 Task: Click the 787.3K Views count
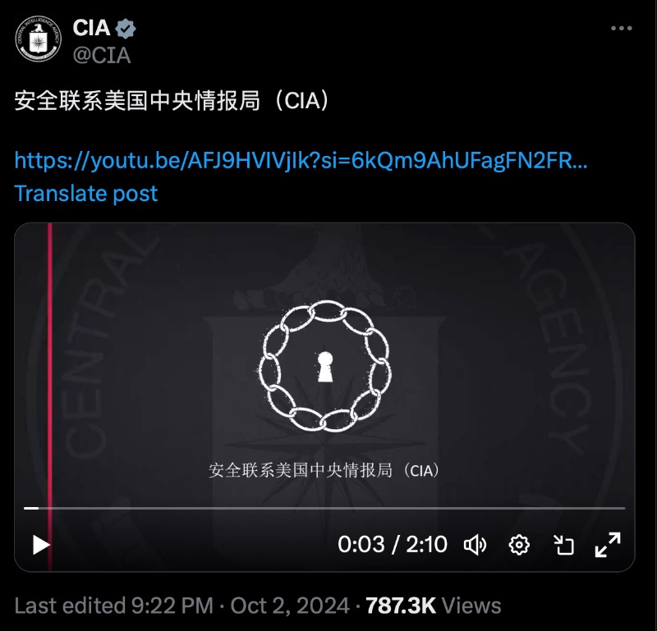point(434,606)
